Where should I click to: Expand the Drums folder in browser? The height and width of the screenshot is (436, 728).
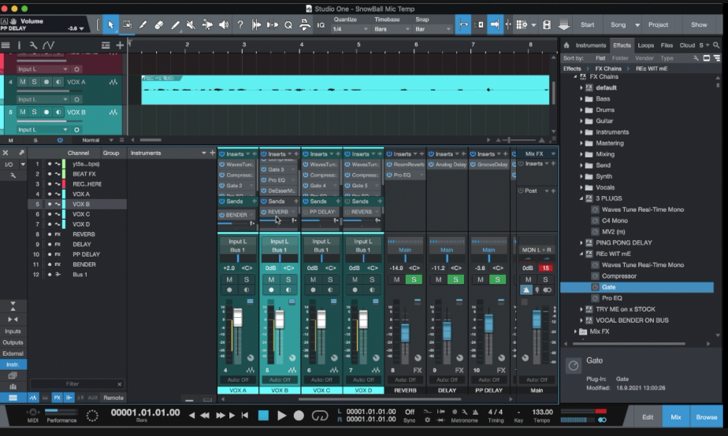pos(581,110)
